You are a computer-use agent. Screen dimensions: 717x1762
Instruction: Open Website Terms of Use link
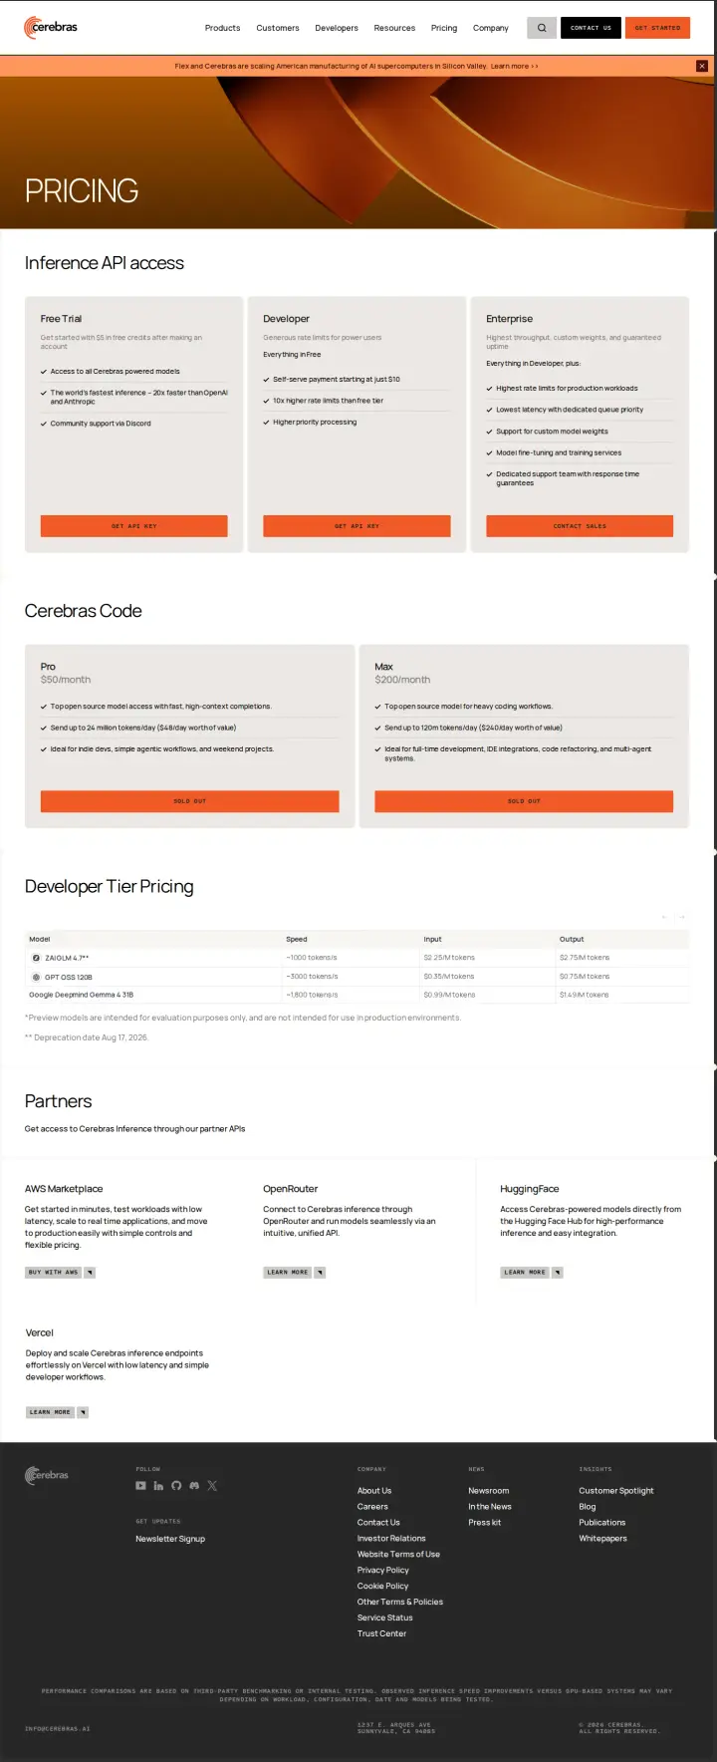pyautogui.click(x=398, y=1555)
